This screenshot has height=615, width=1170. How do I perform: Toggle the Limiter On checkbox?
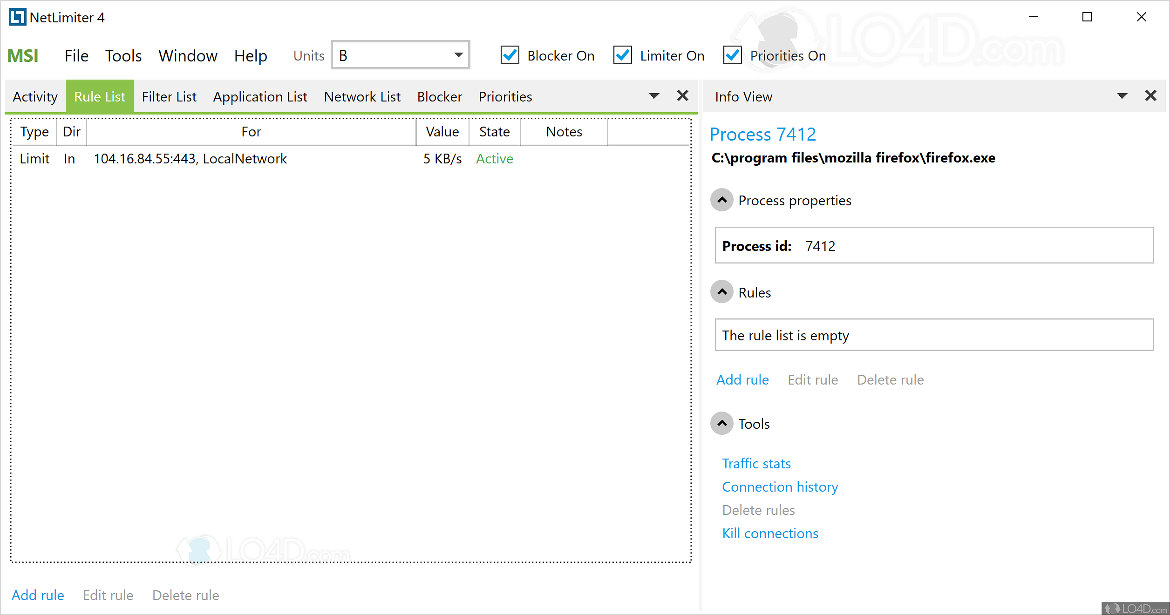(623, 55)
